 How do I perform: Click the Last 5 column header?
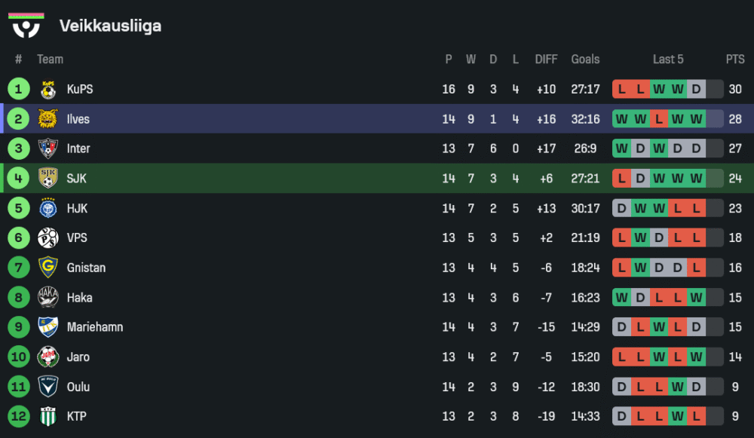click(668, 60)
